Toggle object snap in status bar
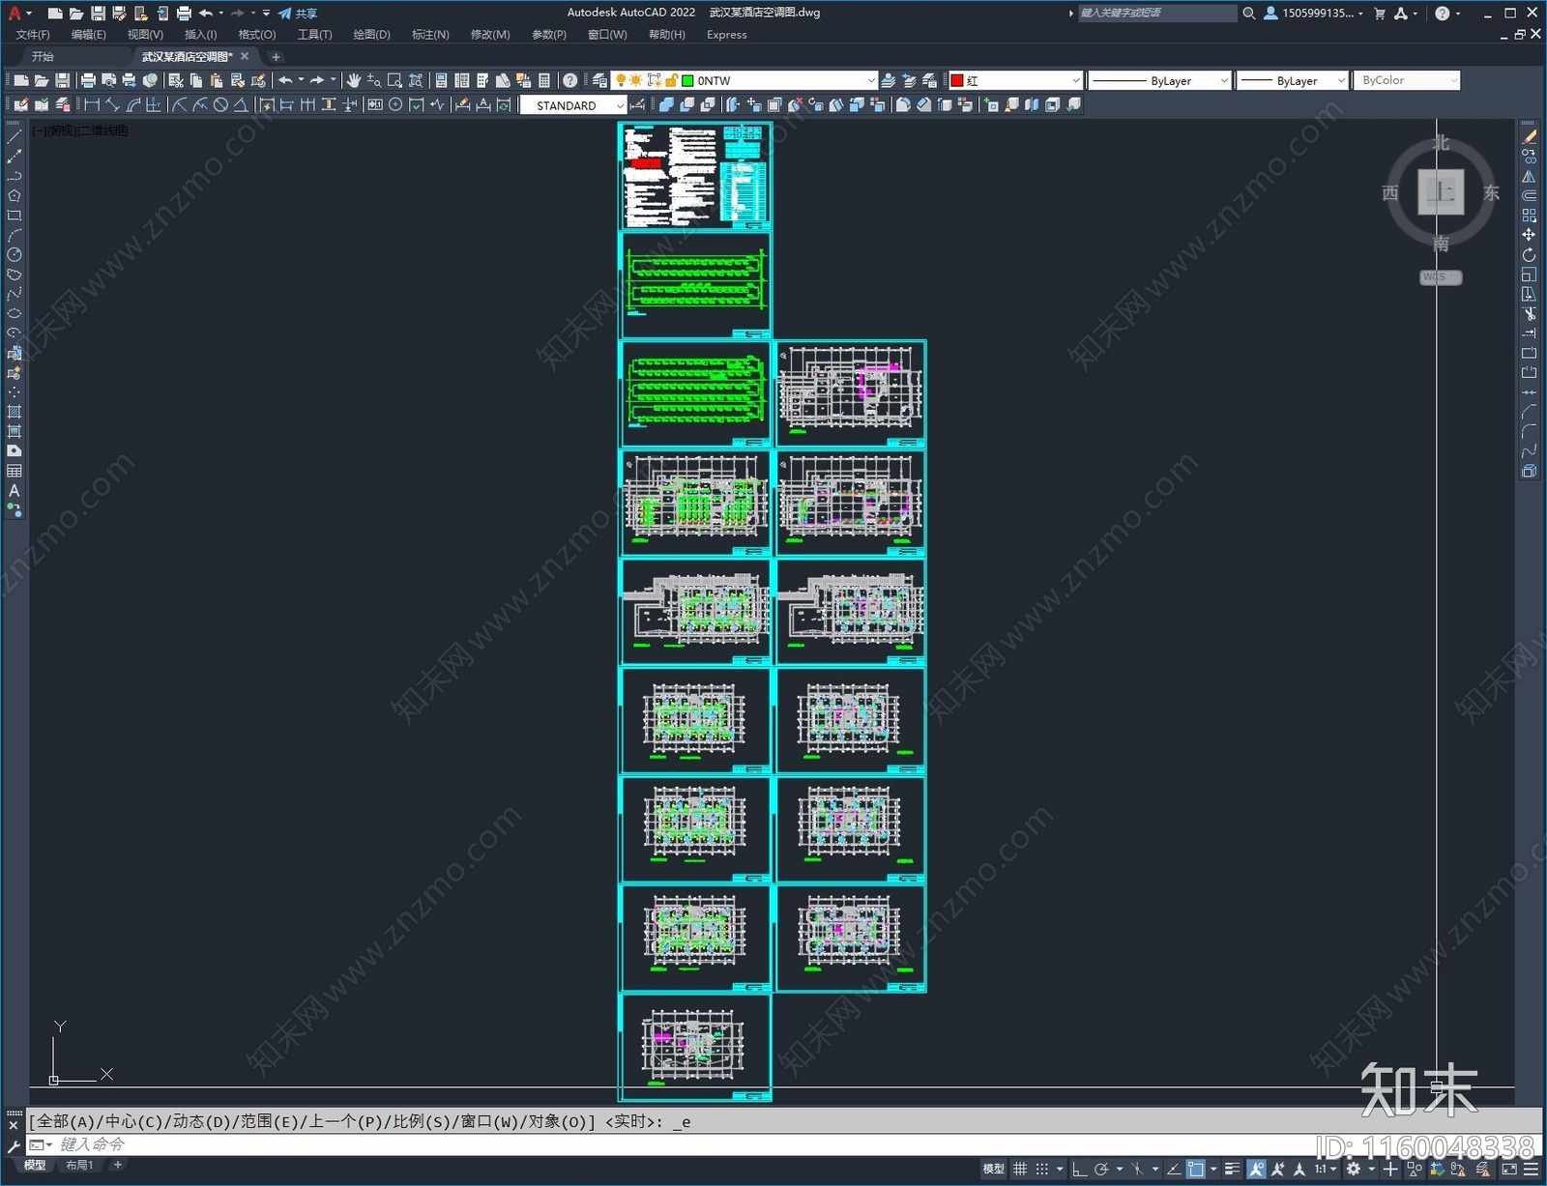Viewport: 1547px width, 1186px height. pos(1196,1170)
